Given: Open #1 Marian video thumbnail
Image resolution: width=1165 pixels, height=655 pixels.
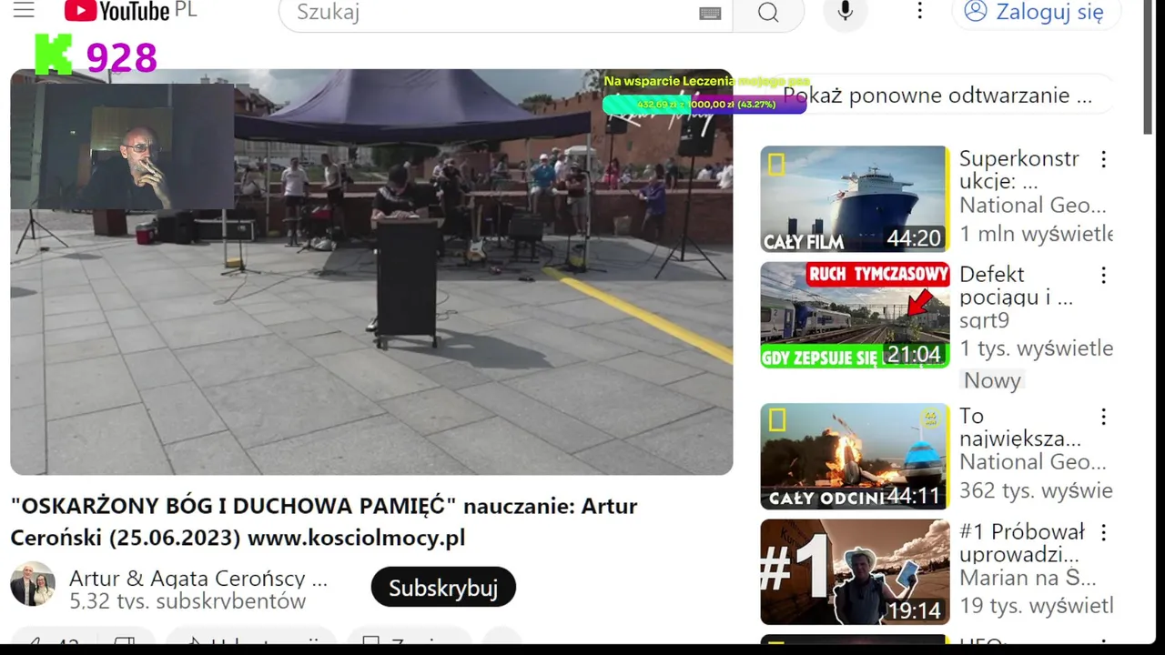Looking at the screenshot, I should point(855,571).
